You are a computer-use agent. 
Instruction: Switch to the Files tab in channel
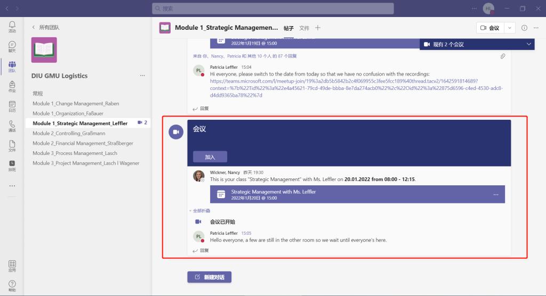point(304,28)
